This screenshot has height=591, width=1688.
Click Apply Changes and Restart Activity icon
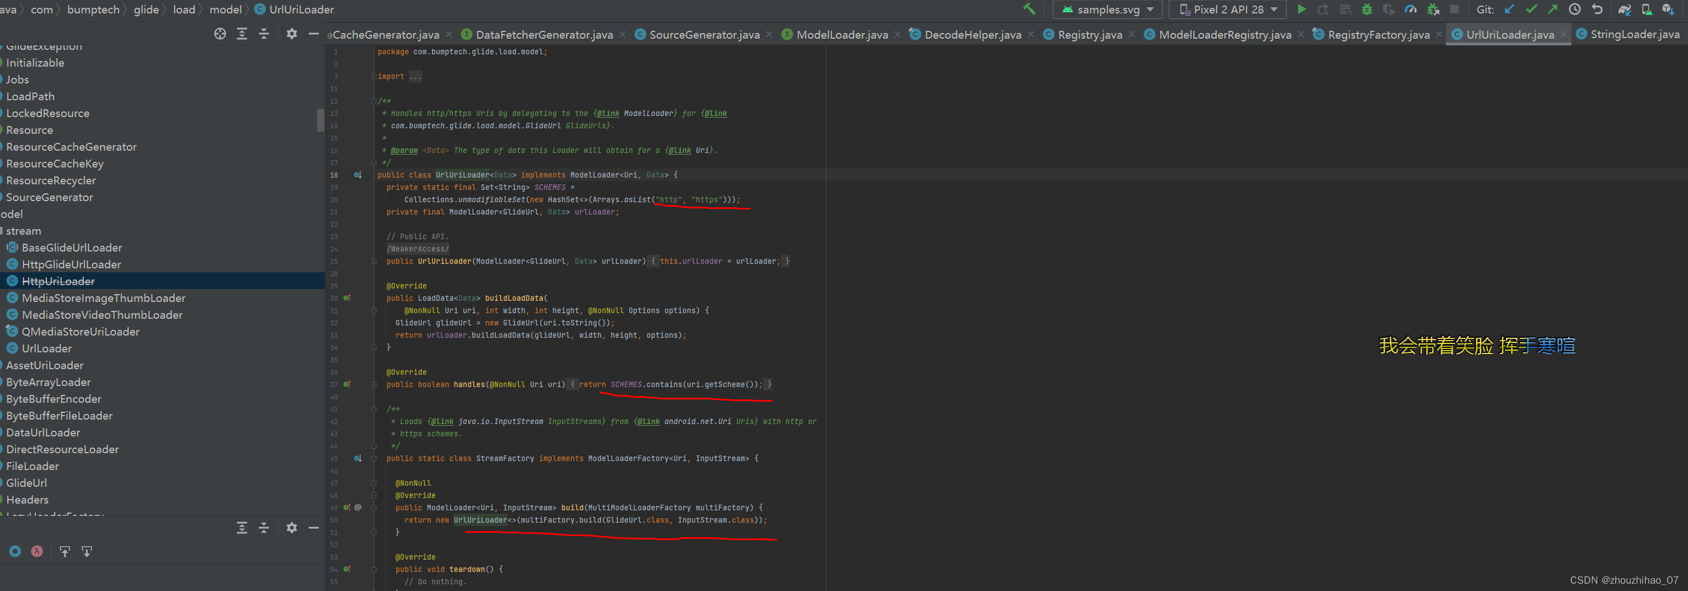[1323, 9]
